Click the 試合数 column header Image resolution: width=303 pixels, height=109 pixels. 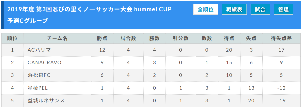tap(128, 39)
